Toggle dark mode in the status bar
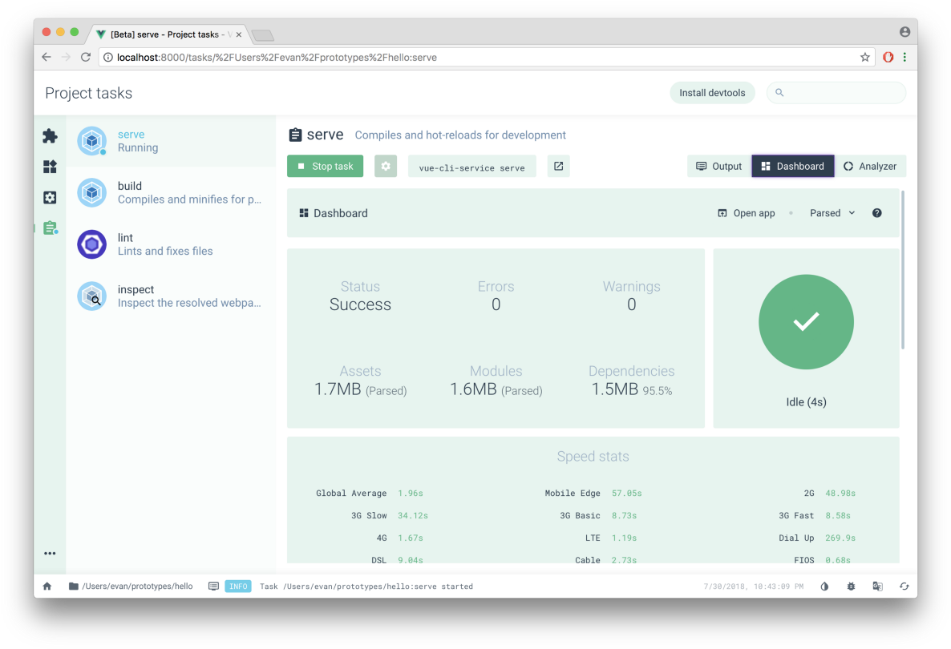 coord(824,586)
